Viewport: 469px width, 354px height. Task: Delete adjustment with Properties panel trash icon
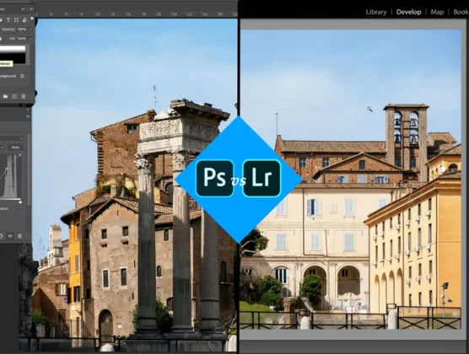click(x=19, y=236)
